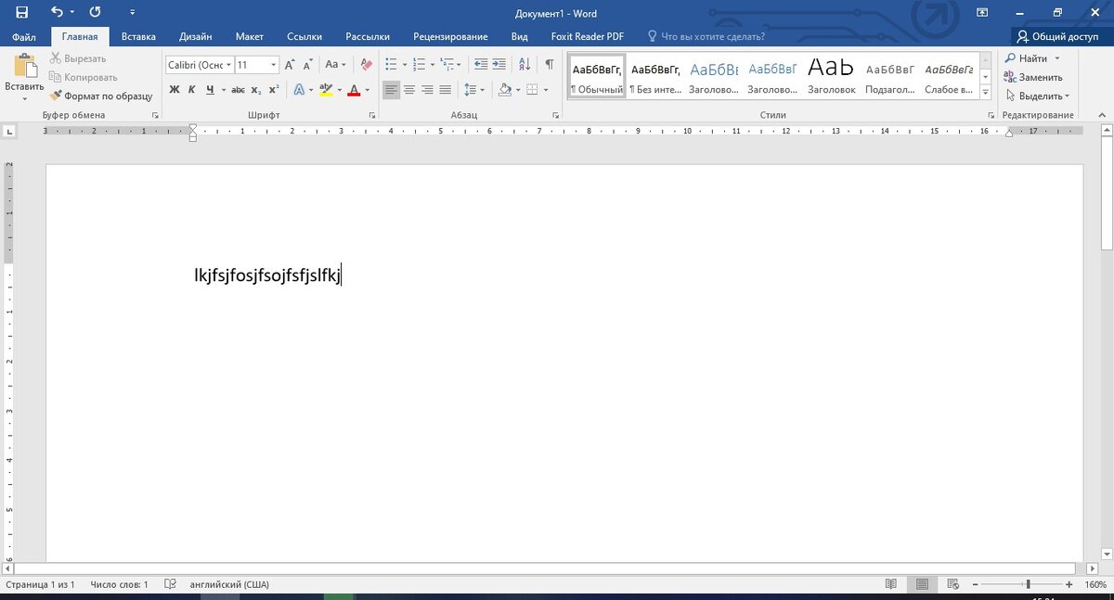Image resolution: width=1114 pixels, height=600 pixels.
Task: Increase paragraph indent
Action: click(x=499, y=65)
